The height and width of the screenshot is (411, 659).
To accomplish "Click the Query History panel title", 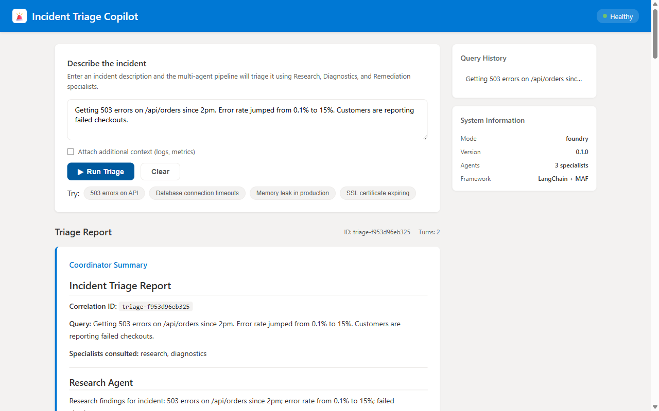I will [x=483, y=58].
